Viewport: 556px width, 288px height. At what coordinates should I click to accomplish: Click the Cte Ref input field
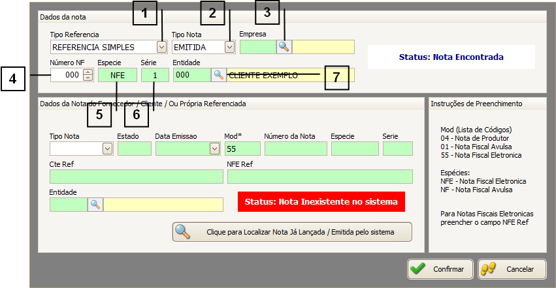[136, 177]
